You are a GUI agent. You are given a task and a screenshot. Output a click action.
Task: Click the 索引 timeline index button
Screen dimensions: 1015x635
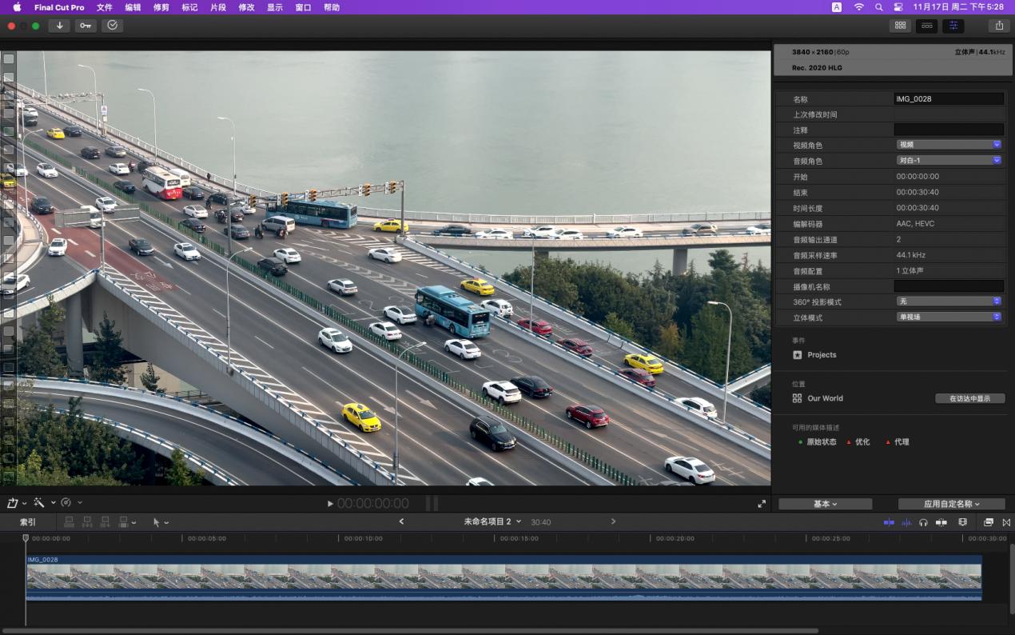(28, 522)
